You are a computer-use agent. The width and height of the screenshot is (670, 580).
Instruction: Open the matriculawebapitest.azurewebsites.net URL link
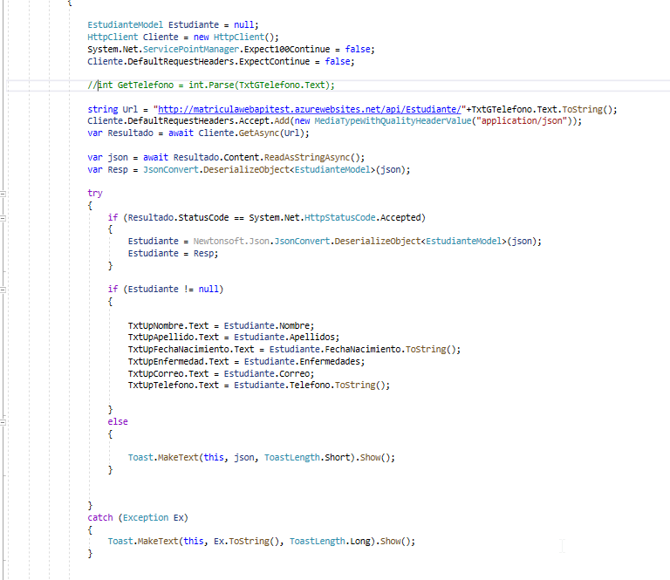tap(310, 109)
